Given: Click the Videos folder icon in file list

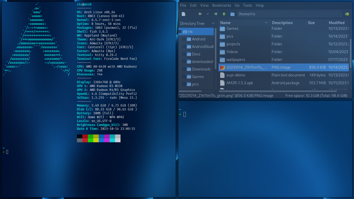Looking at the screenshot, I should click(x=222, y=52).
